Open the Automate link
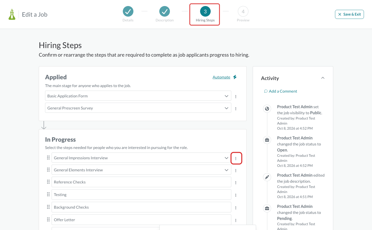Screen dimensions: 372x230 point(221,77)
